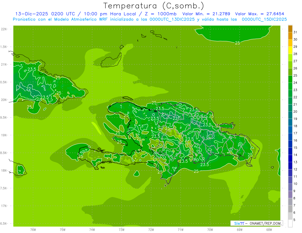Click the '70W' longitude axis label

pos(210,229)
